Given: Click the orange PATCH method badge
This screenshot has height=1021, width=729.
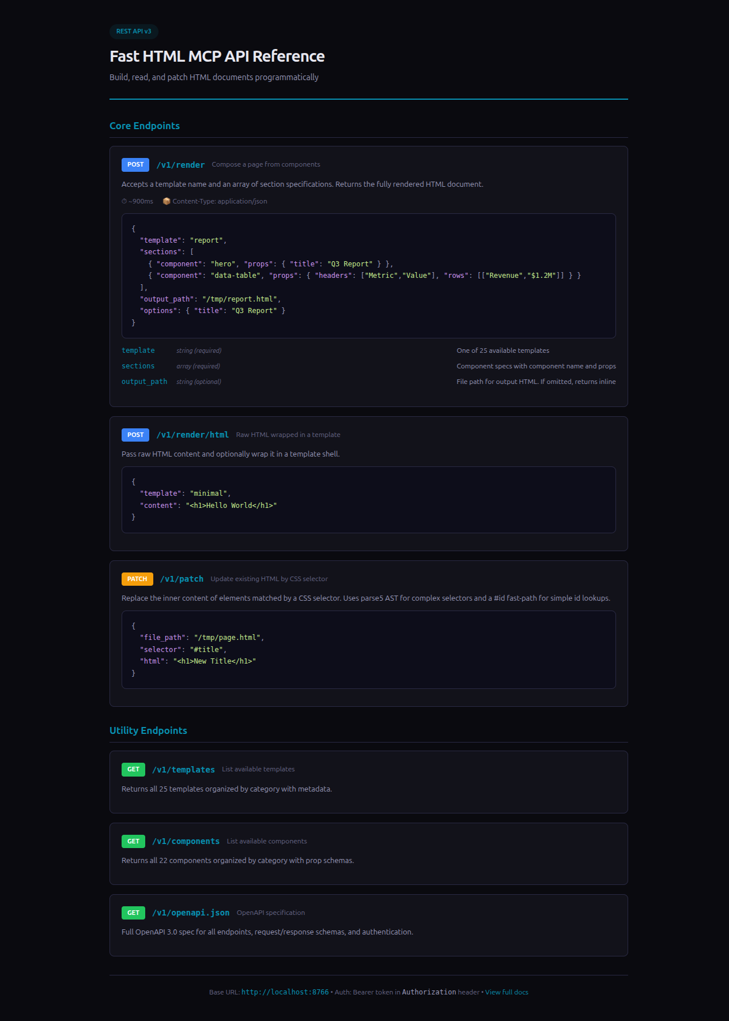Looking at the screenshot, I should point(137,579).
